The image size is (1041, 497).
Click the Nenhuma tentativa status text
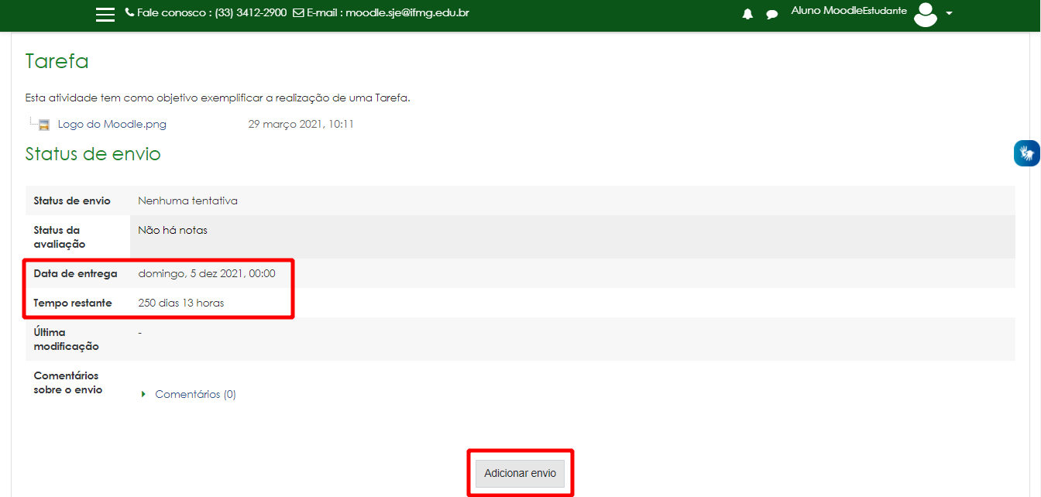186,200
